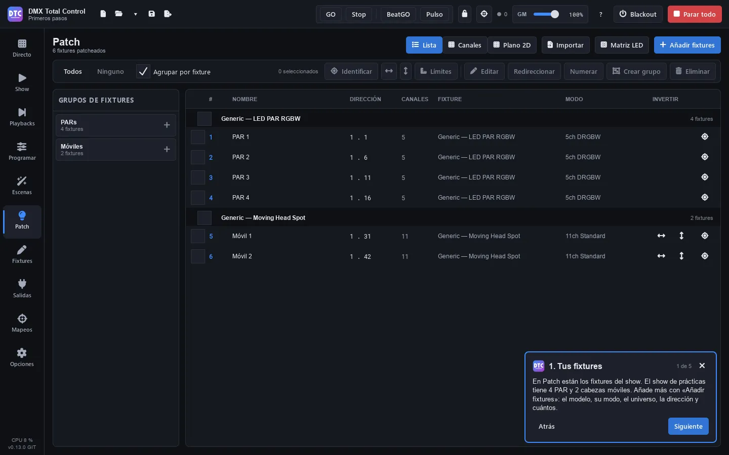Click the new file icon in top bar
This screenshot has width=729, height=455.
click(103, 14)
